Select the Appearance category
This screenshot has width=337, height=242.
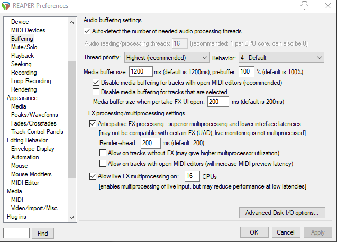[22, 98]
